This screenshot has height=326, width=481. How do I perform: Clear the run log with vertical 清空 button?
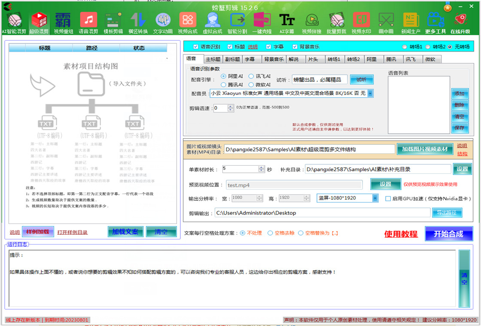464,278
